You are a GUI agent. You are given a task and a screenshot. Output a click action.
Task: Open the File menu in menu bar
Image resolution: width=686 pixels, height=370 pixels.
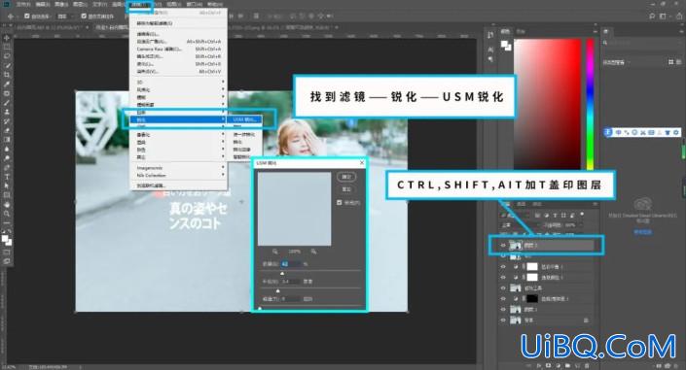(x=23, y=4)
